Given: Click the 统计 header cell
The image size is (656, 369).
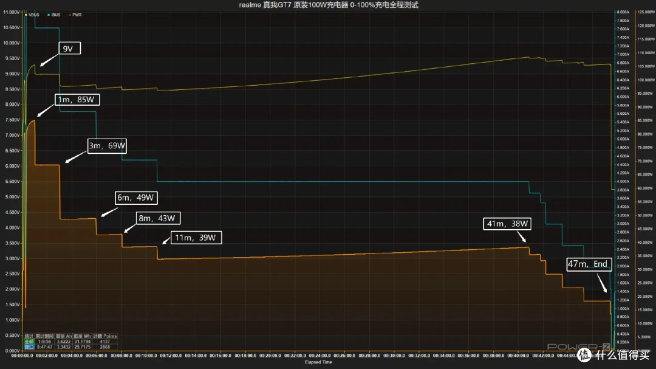Looking at the screenshot, I should [29, 336].
